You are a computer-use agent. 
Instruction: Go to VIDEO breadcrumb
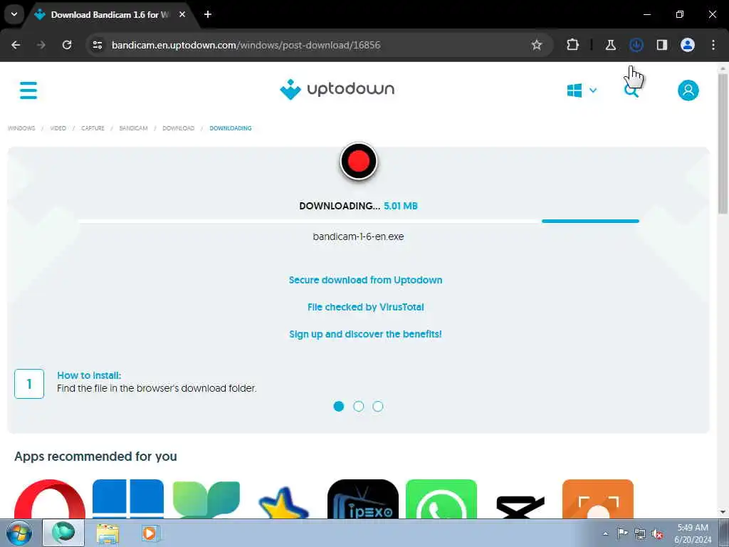click(58, 128)
